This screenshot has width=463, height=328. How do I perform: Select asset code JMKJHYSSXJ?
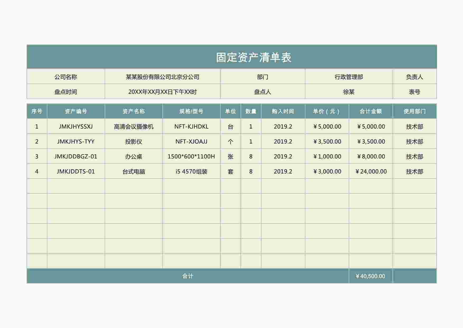point(76,126)
